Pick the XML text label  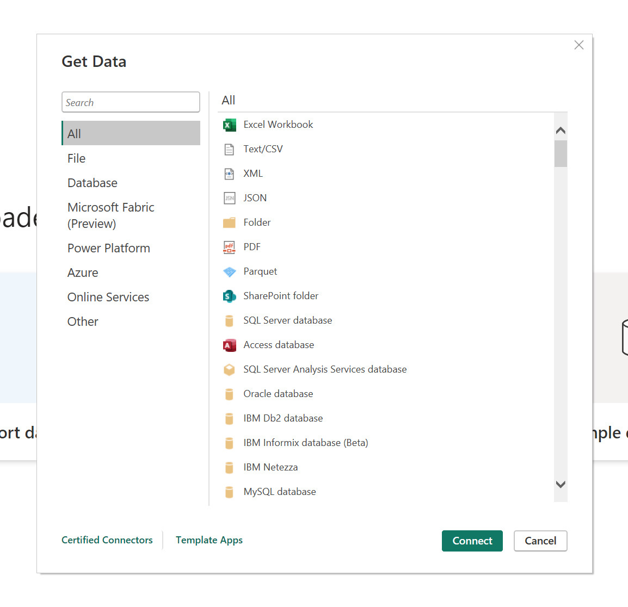253,174
